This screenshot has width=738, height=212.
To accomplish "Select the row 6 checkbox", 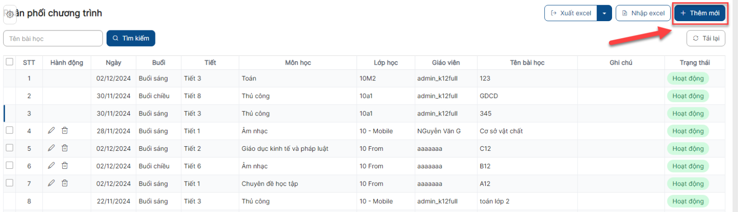I will coord(10,165).
